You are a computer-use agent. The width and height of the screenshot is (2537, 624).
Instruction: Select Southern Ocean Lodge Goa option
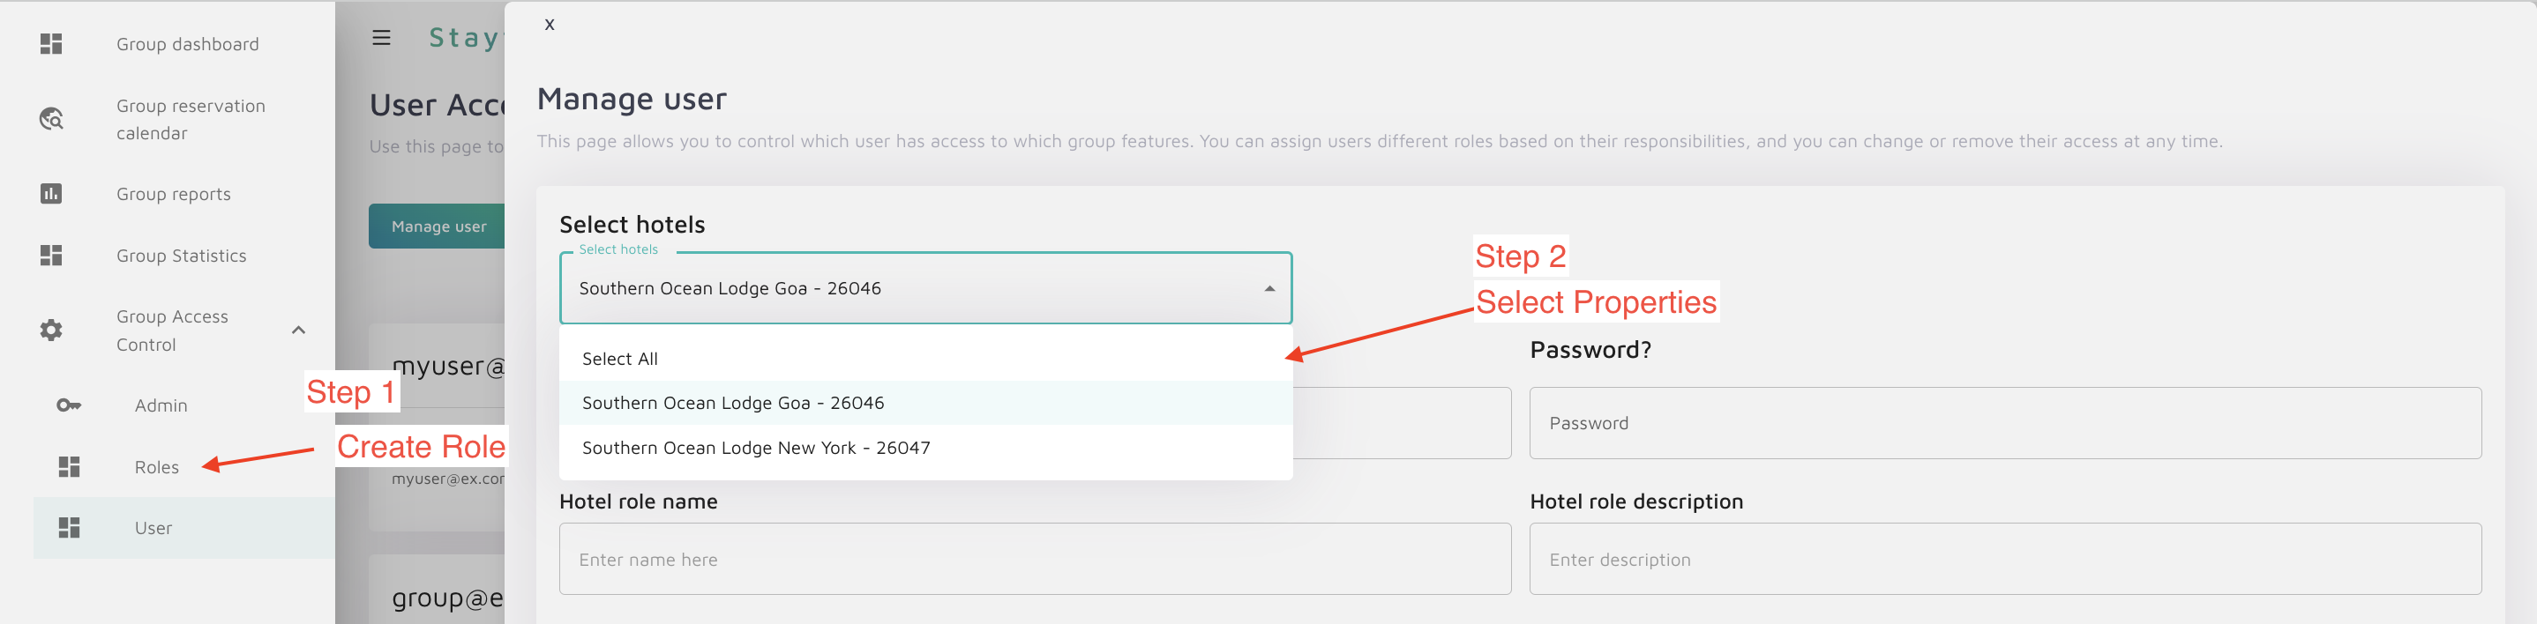pyautogui.click(x=733, y=404)
